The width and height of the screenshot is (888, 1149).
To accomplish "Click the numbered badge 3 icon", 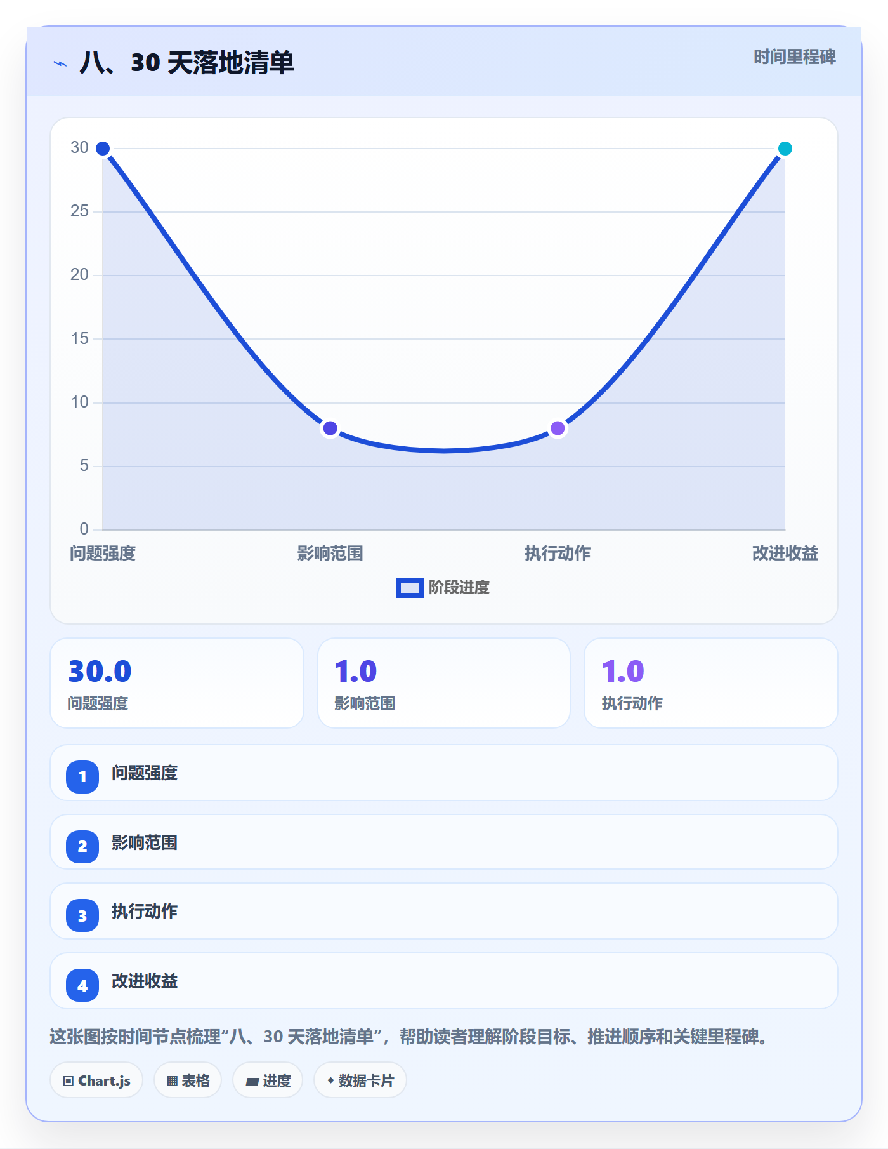I will click(82, 915).
